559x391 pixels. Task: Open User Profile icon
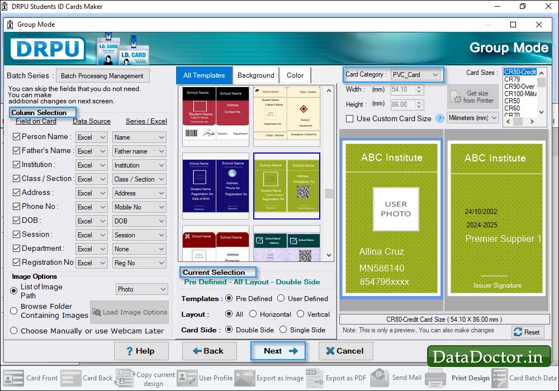(x=187, y=378)
